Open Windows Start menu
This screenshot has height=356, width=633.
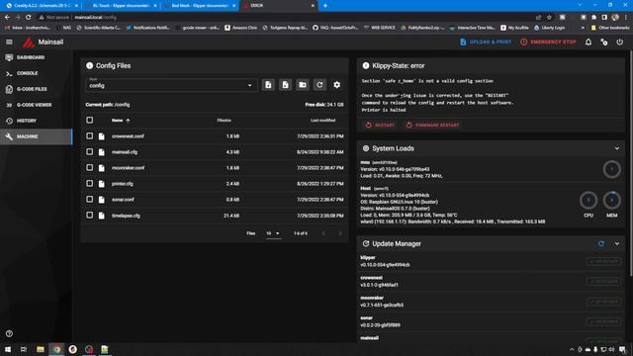coord(8,349)
